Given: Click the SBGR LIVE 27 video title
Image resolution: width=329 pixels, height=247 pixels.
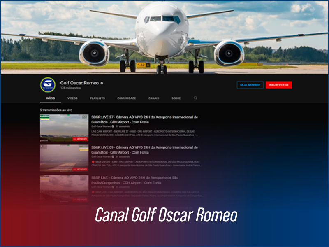Looking at the screenshot, I should (x=144, y=119).
